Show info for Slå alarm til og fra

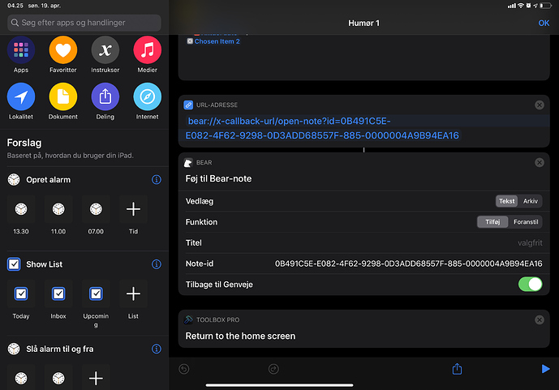(156, 349)
